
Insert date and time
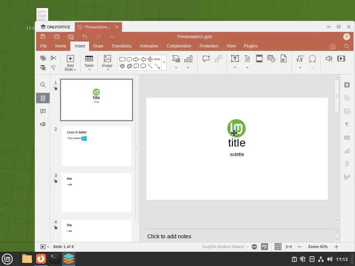(x=271, y=59)
